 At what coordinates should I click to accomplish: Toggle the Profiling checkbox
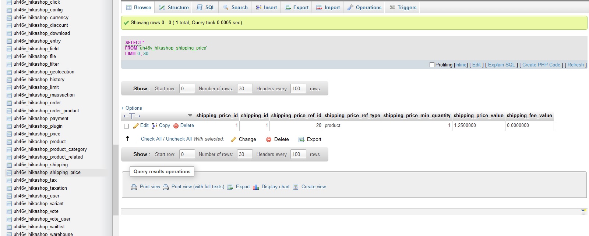tap(432, 65)
